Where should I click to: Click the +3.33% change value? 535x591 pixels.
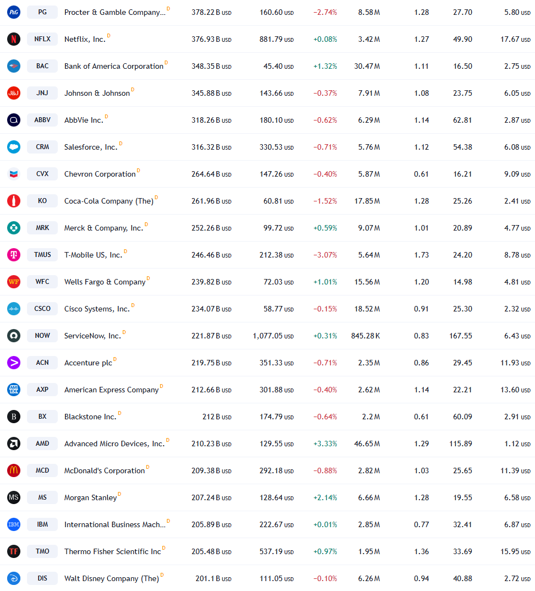click(325, 444)
